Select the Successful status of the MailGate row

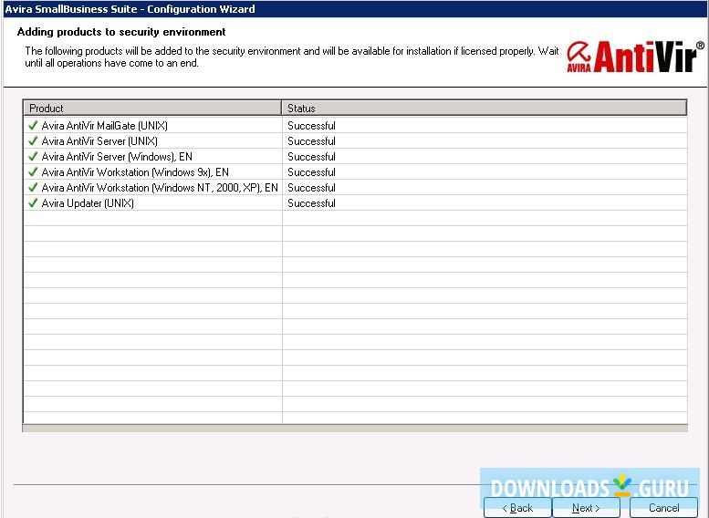pyautogui.click(x=311, y=126)
